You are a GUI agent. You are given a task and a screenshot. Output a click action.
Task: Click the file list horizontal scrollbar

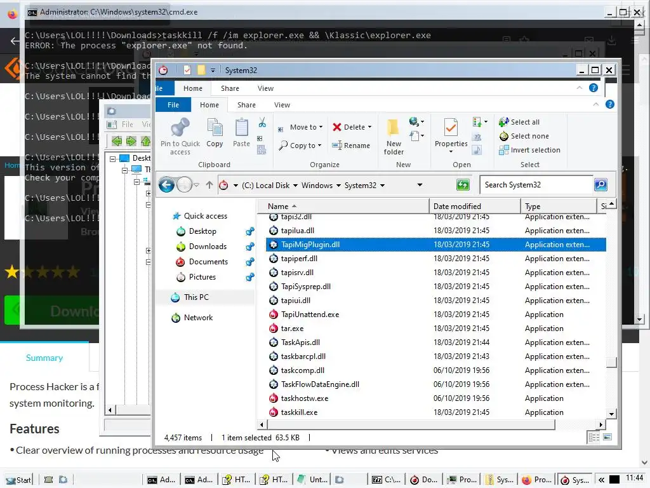(411, 424)
